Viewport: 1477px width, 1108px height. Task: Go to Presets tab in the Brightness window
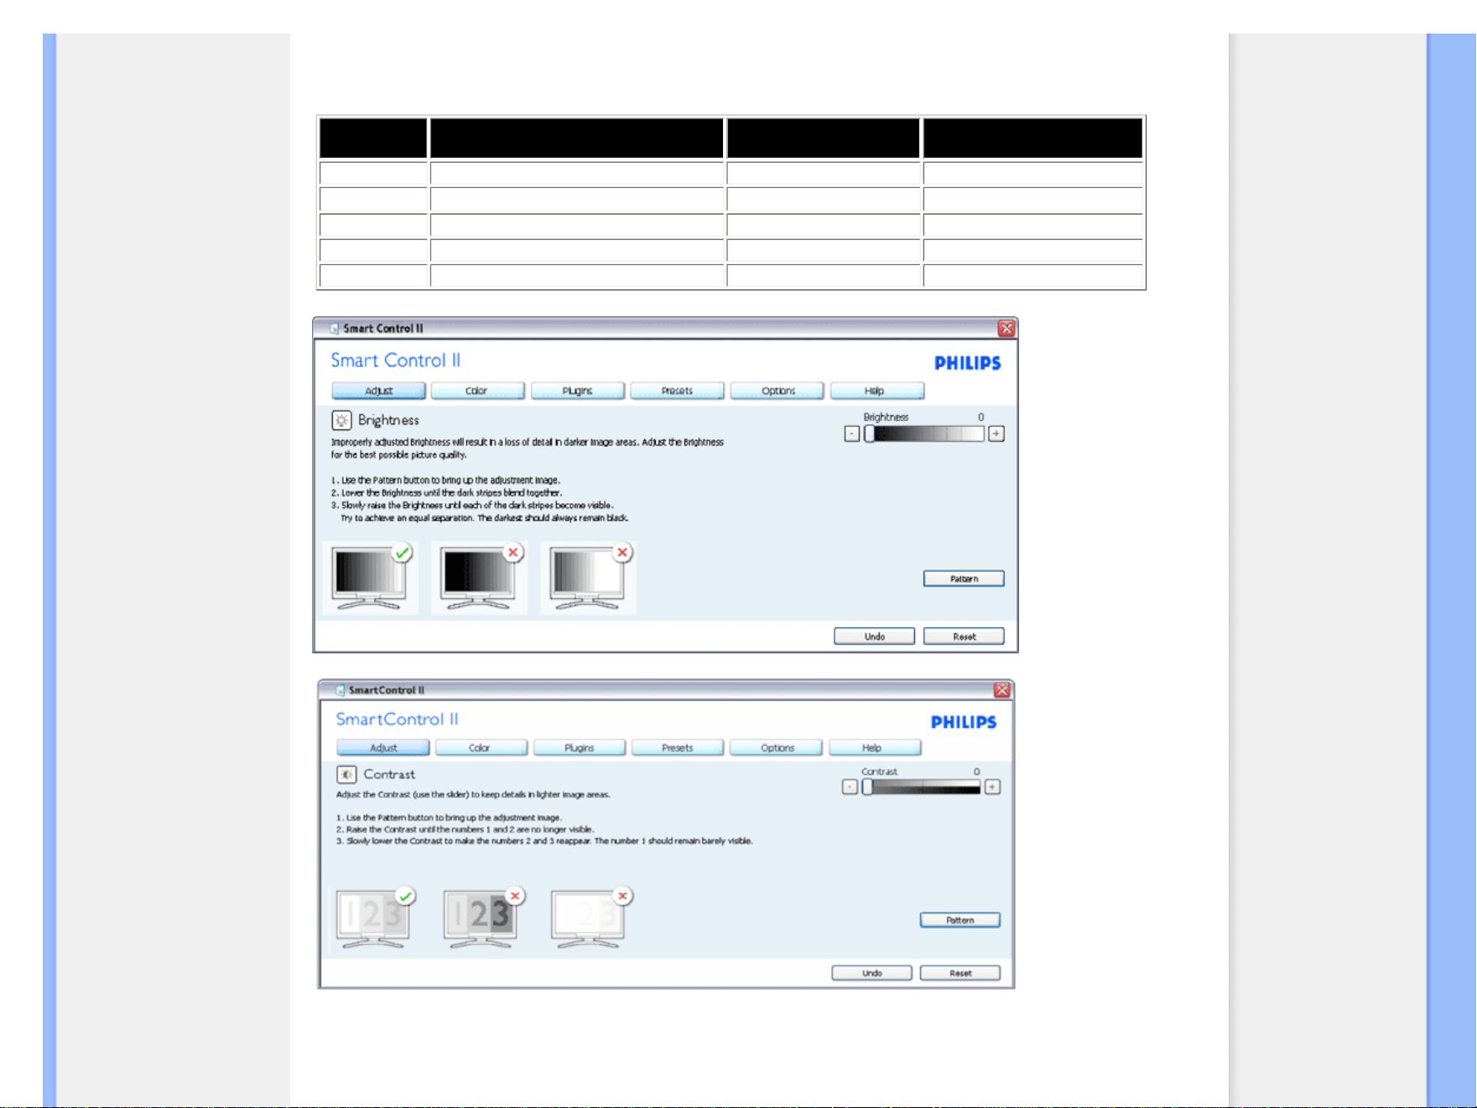678,391
